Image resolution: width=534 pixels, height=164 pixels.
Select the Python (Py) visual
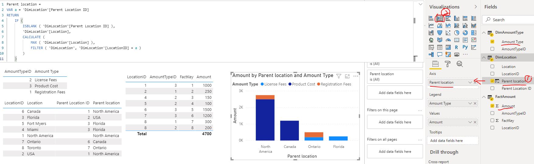[465, 47]
